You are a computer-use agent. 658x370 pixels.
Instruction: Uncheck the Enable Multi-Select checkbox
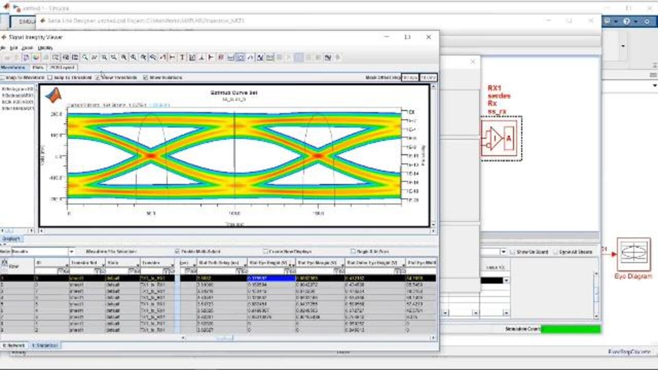(x=177, y=252)
